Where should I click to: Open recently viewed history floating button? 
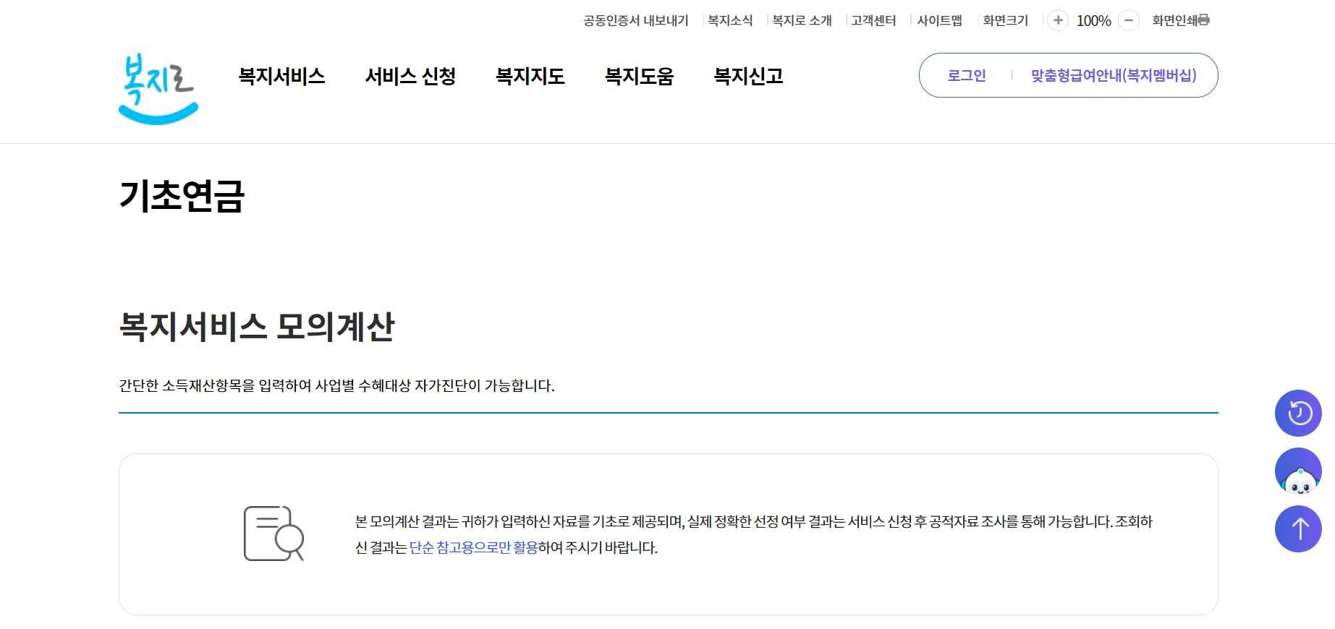(1298, 413)
